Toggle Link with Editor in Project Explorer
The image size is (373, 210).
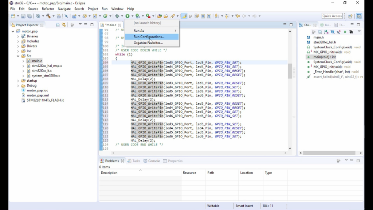coord(64,25)
